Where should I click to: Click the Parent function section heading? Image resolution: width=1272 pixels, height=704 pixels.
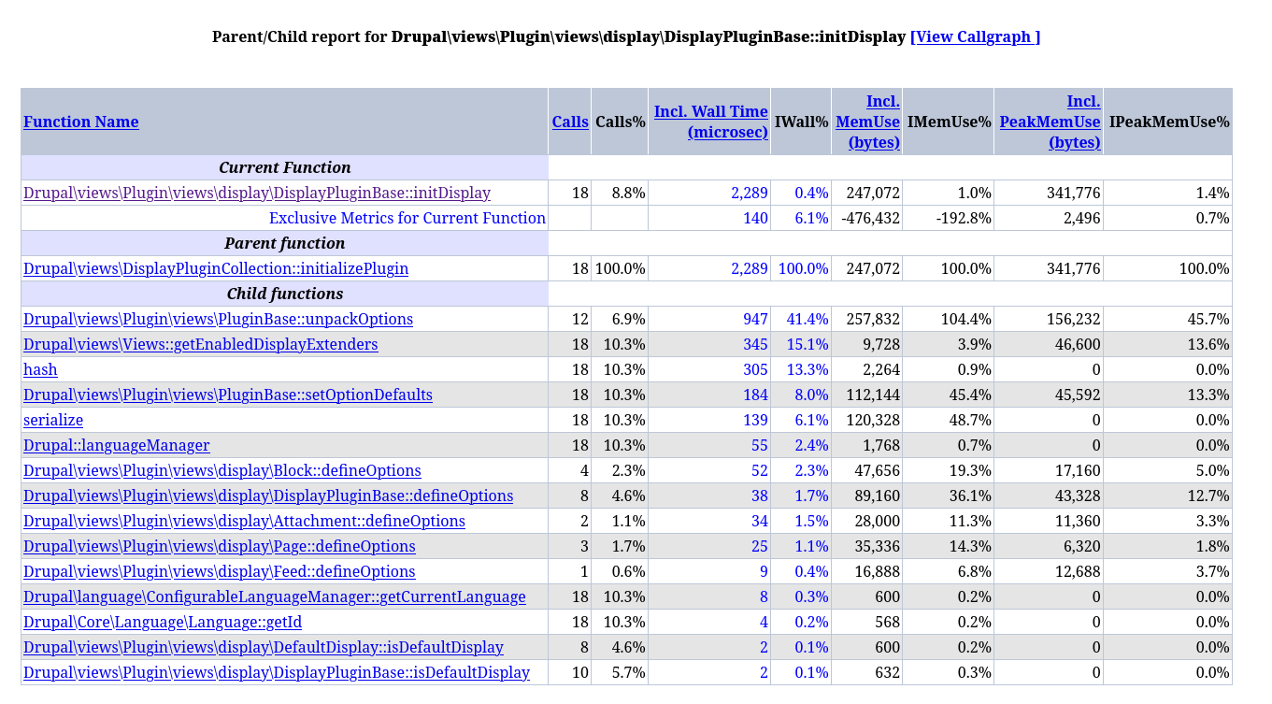coord(285,243)
